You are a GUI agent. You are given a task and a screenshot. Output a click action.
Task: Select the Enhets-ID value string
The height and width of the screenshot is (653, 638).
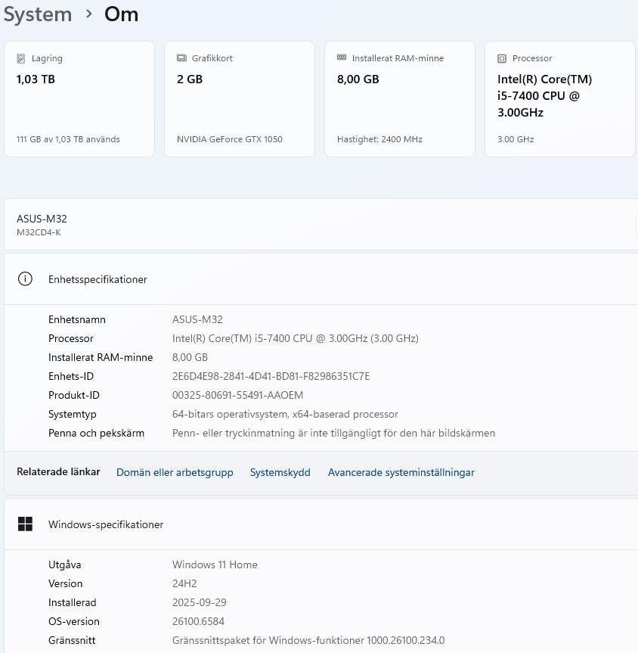click(x=271, y=376)
